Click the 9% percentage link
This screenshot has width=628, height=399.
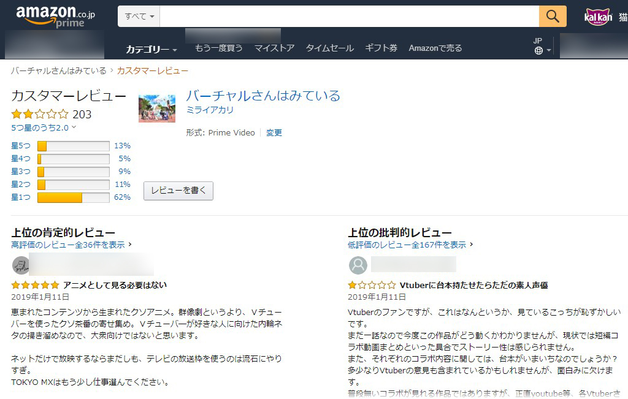click(x=124, y=171)
